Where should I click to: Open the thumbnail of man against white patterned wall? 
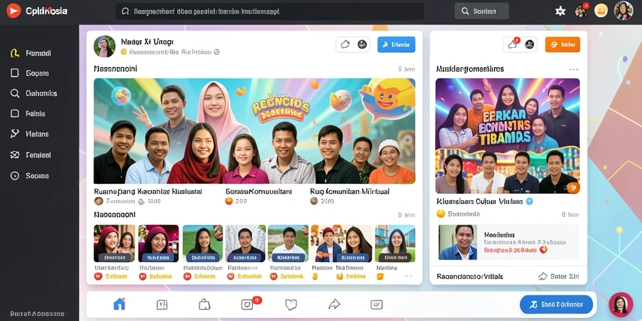click(246, 243)
